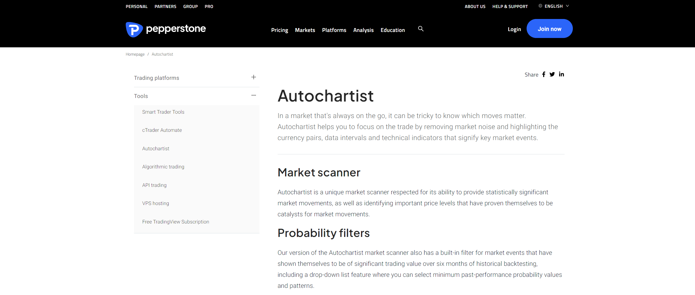Open the Platforms menu
Viewport: 695px width, 295px height.
(x=334, y=30)
